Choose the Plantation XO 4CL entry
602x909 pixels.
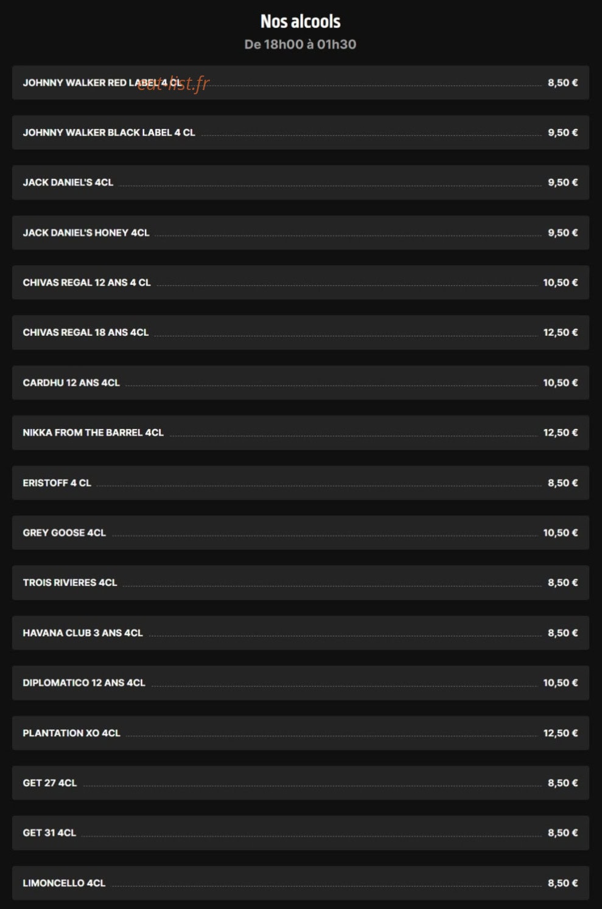coord(300,733)
